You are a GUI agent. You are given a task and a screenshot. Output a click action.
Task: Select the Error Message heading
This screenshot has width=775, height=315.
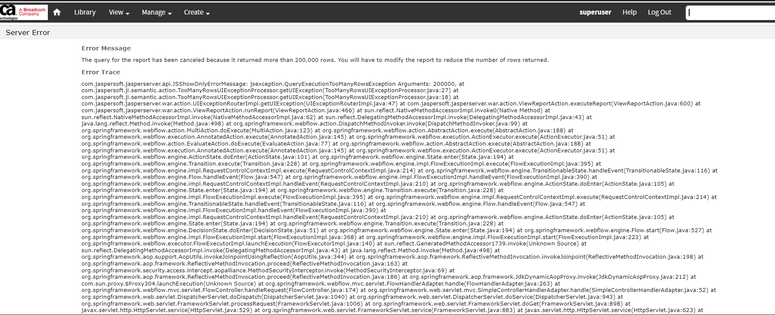[x=106, y=48]
